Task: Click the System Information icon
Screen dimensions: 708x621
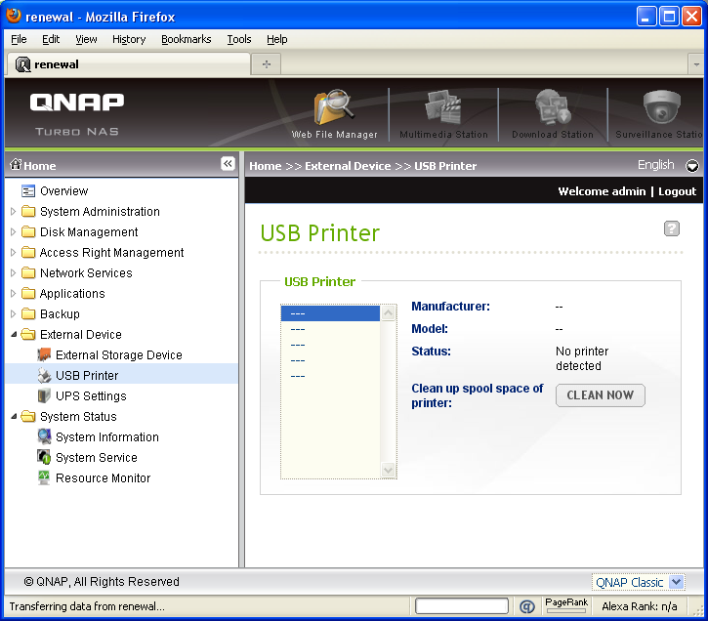Action: 44,436
